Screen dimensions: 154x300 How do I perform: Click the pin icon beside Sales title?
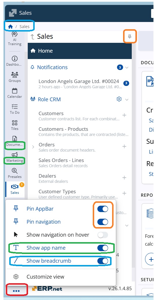point(130,36)
